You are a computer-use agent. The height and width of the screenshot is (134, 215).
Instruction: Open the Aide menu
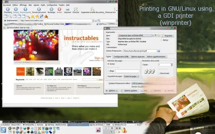(68, 5)
